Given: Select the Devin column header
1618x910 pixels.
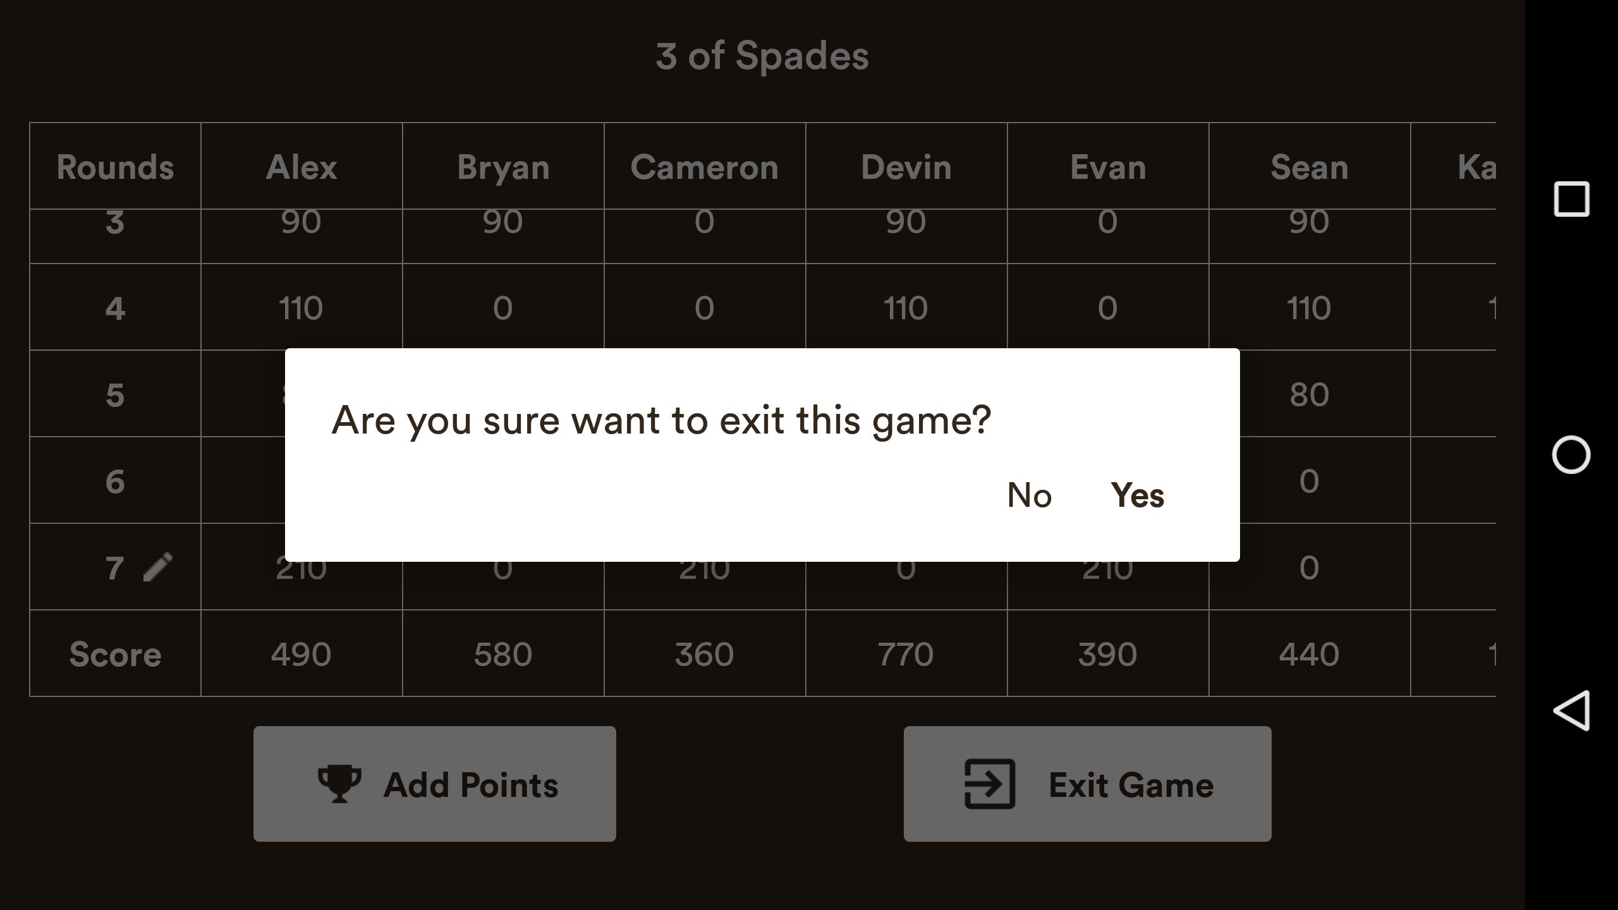Looking at the screenshot, I should click(906, 167).
